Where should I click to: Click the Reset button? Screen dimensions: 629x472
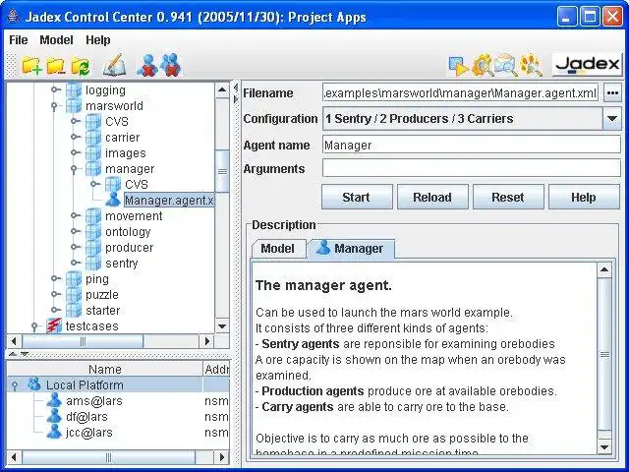[508, 197]
